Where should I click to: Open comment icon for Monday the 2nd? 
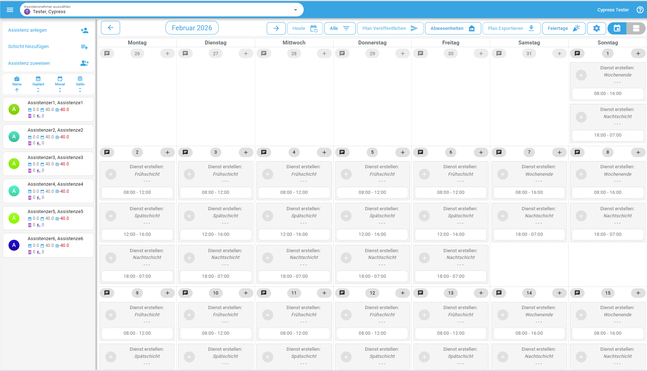click(x=107, y=152)
